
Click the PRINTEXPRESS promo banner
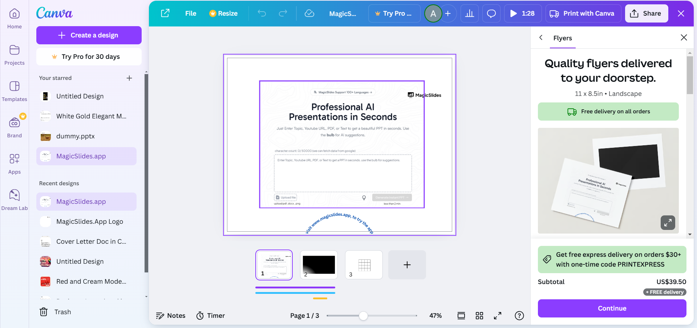612,259
